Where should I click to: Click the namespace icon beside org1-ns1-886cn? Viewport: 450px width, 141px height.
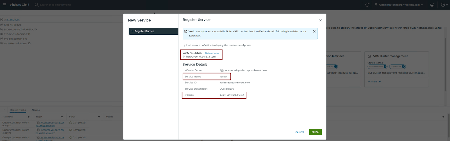pos(2,25)
